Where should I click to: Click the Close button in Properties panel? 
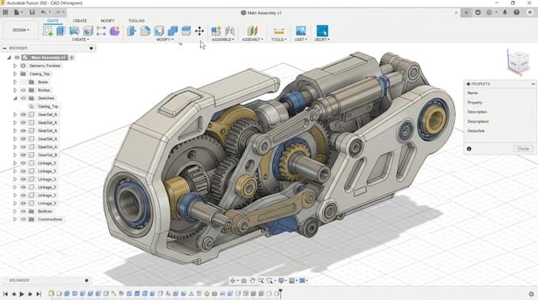click(523, 148)
